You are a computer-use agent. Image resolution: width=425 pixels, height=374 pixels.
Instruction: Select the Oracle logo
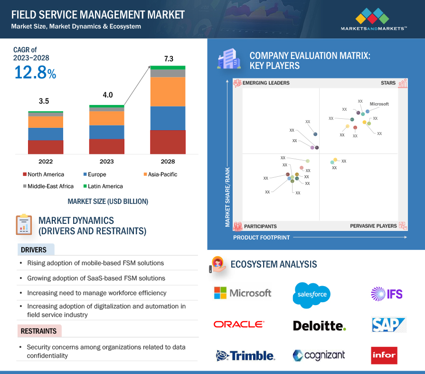[239, 325]
